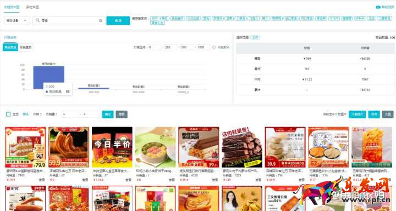Clear the search box with the X icon
Screen dimensions: 396x211
coord(101,21)
